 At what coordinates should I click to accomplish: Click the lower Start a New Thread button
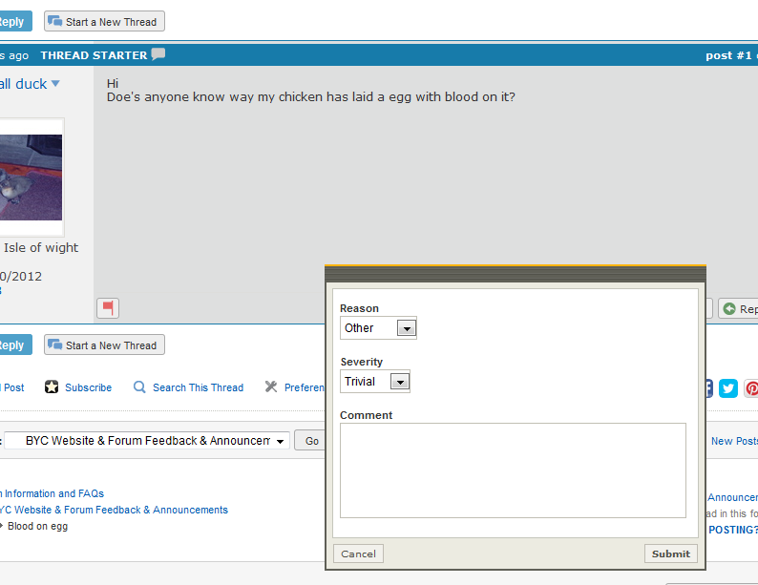[x=104, y=345]
